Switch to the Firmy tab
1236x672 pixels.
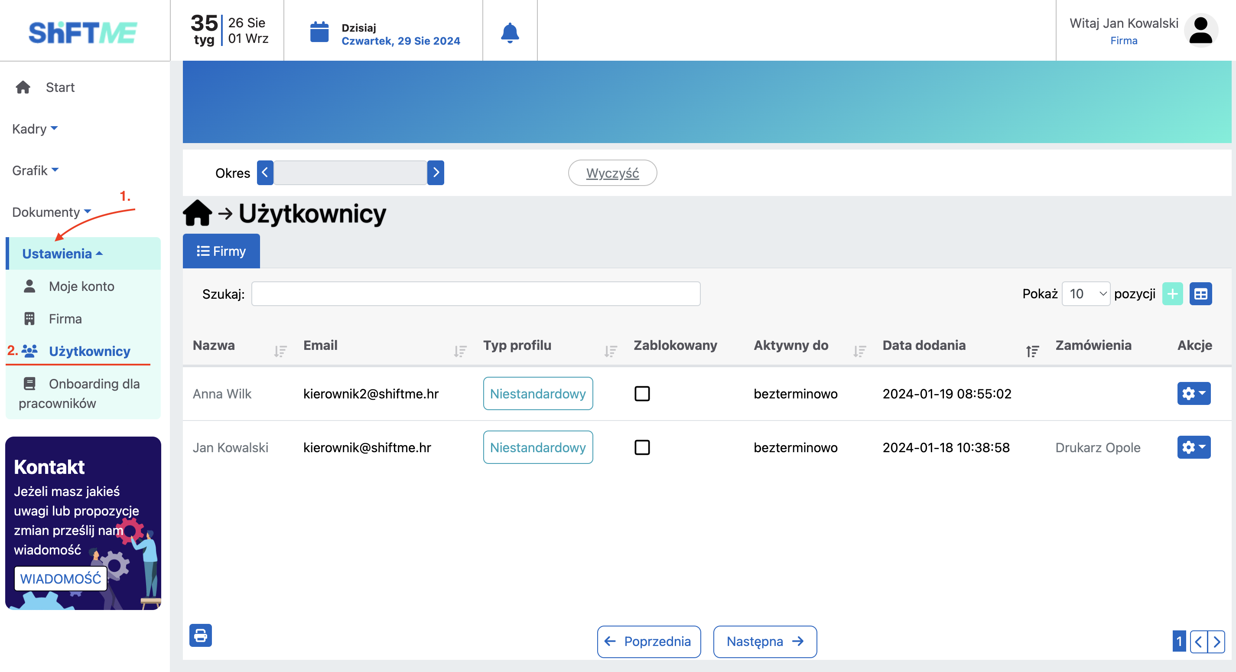coord(221,251)
